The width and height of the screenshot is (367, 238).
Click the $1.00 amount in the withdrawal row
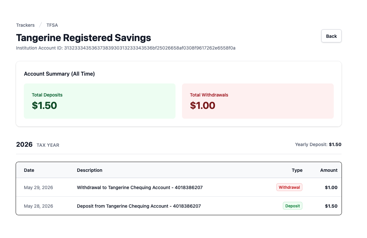pyautogui.click(x=331, y=187)
